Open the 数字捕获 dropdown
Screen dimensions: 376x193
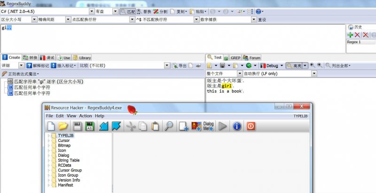(254, 19)
